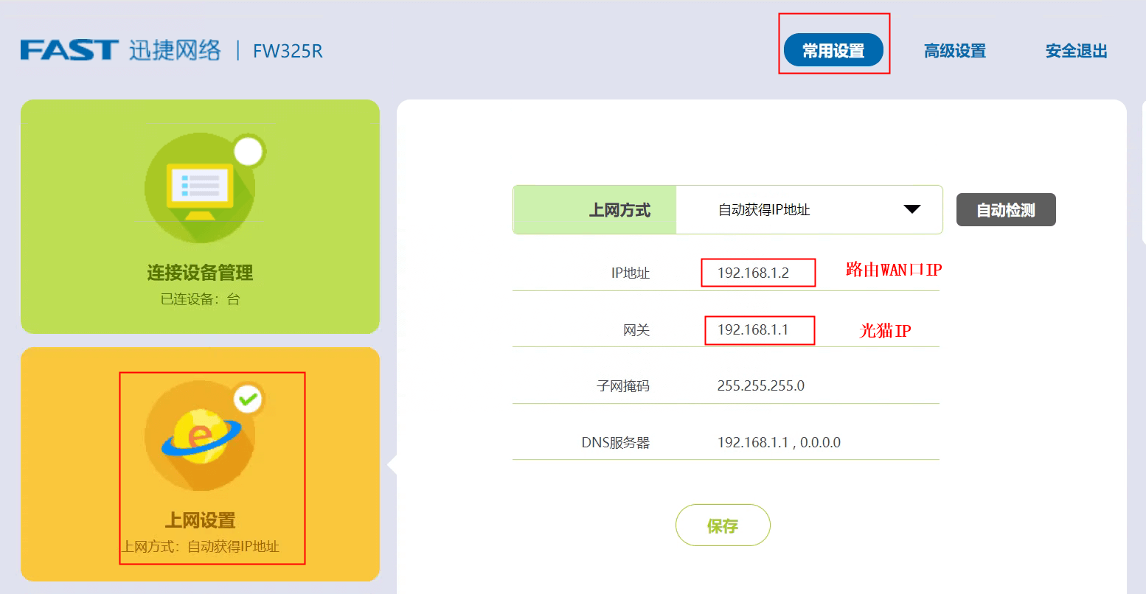Screen dimensions: 1146x594
Task: Click 安全退出 to log out
Action: coord(1076,51)
